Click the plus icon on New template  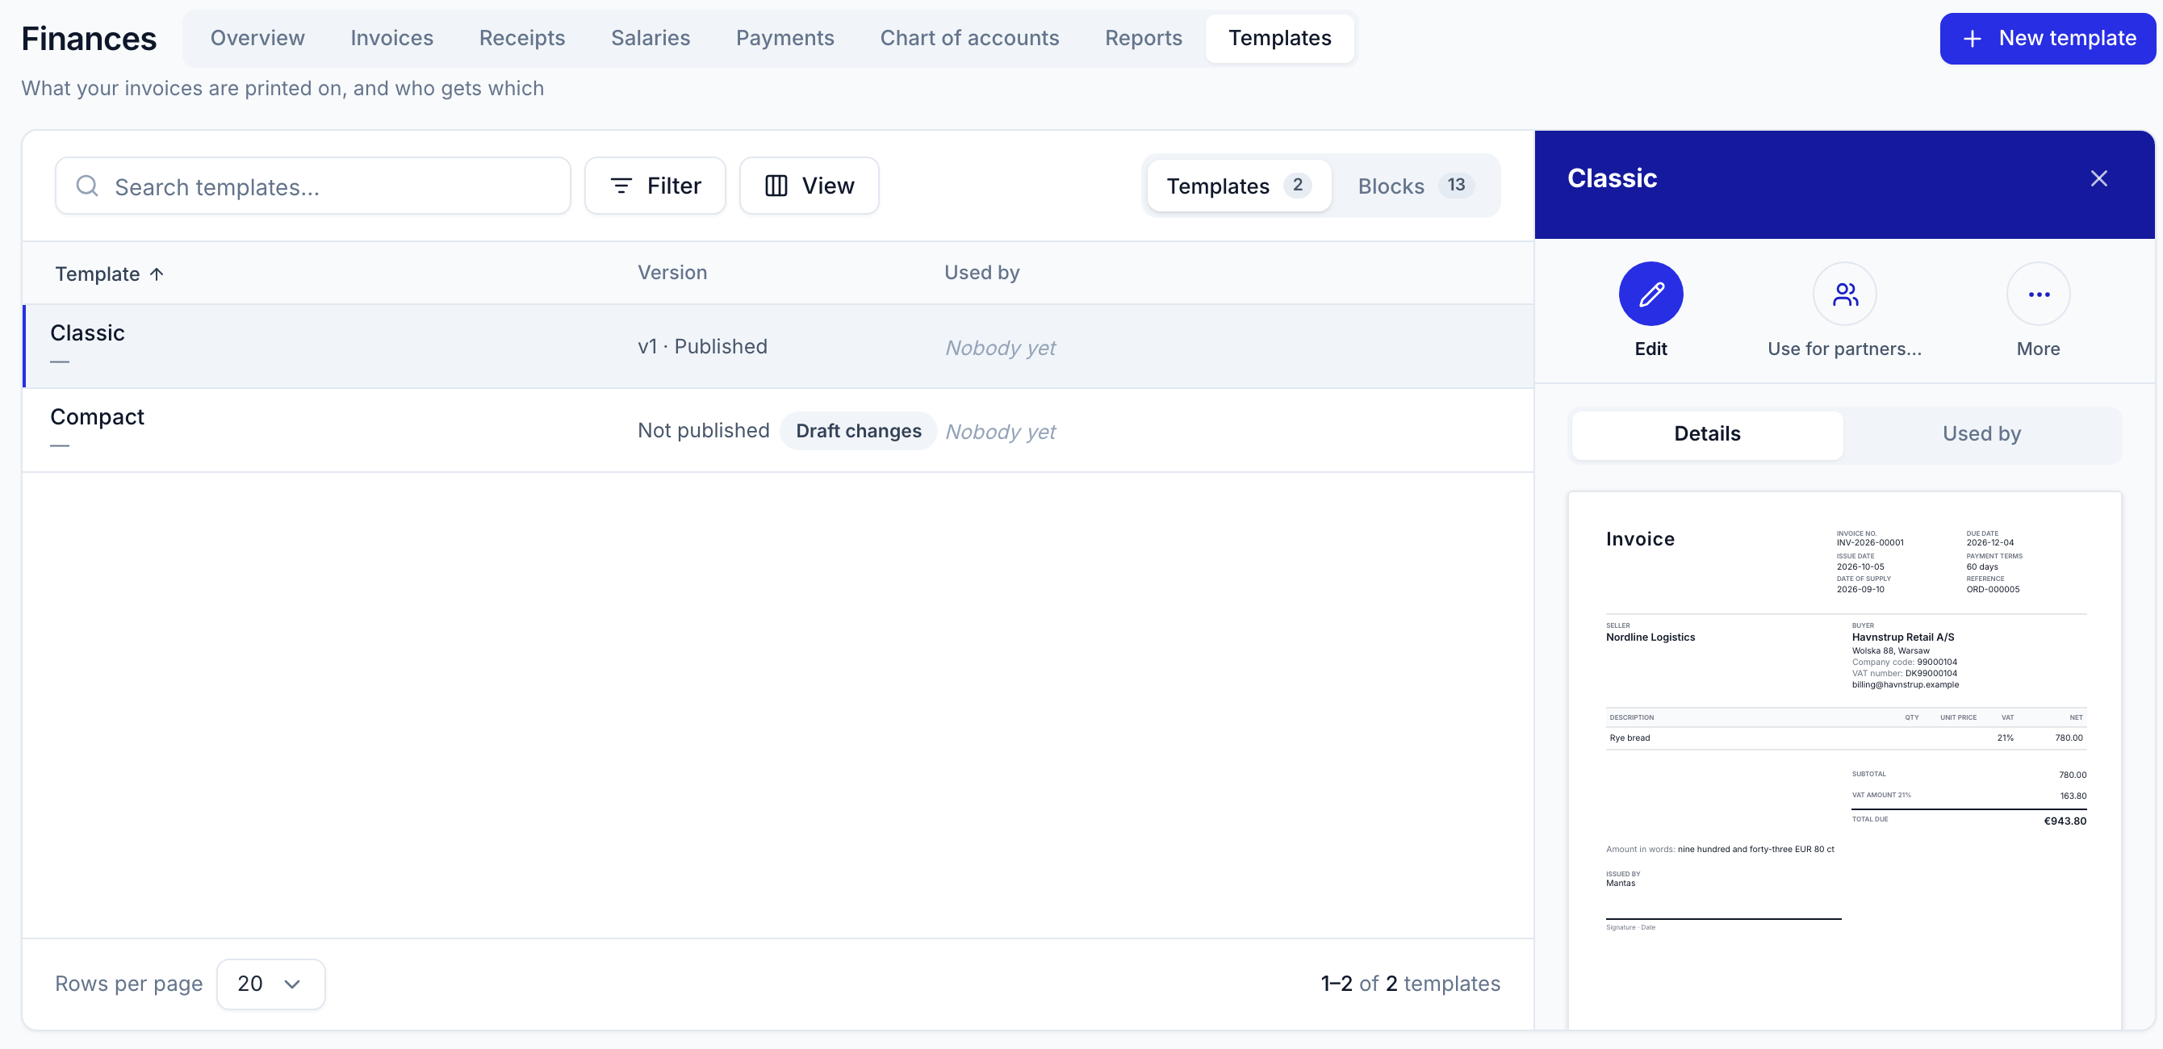(x=1972, y=39)
